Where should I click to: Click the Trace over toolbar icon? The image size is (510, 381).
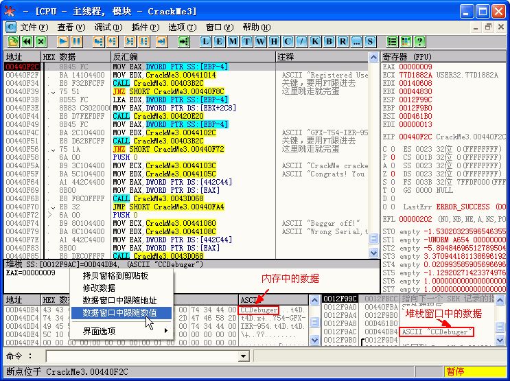pyautogui.click(x=143, y=42)
